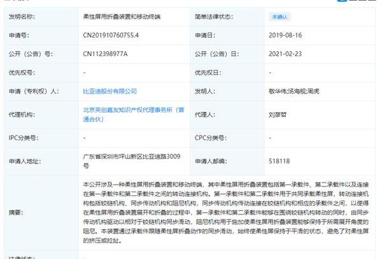382x259 pixels.
Task: Click the 优先权日 field label
Action: 208,73
